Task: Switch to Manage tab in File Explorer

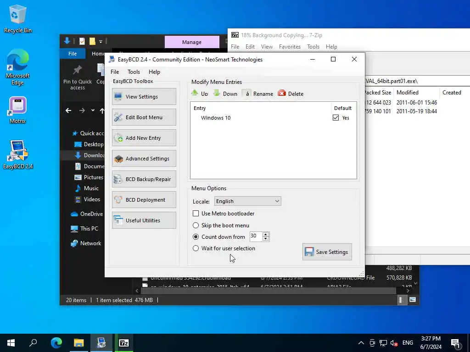Action: pyautogui.click(x=192, y=42)
